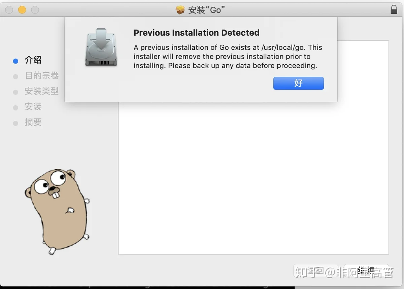Click the package icon beside 安装“Go” title
Viewport: 404px width, 289px height.
click(x=180, y=10)
